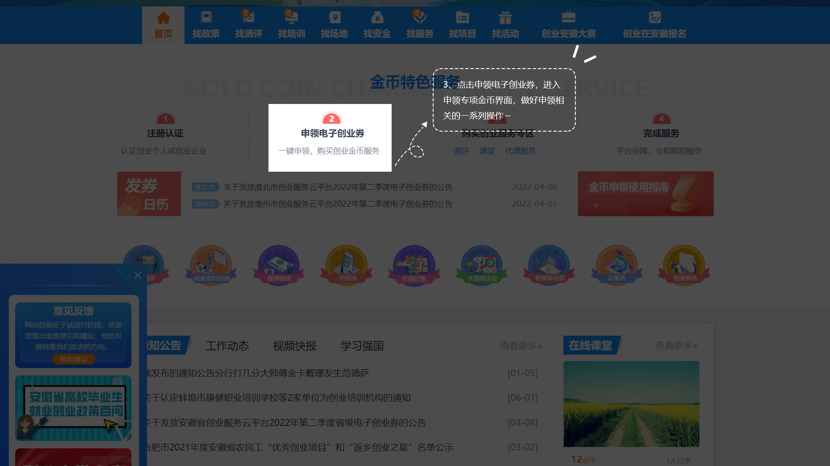The width and height of the screenshot is (830, 466).
Task: Click 查看更多+ beside 在线课堂
Action: (x=677, y=346)
